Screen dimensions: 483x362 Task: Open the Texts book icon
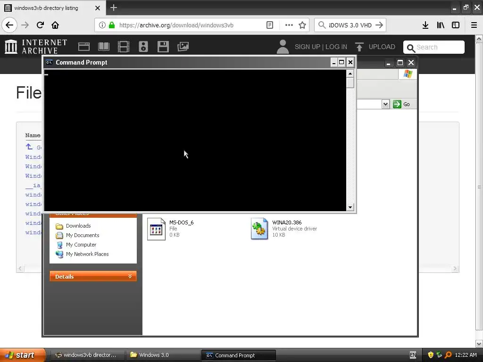pyautogui.click(x=104, y=47)
